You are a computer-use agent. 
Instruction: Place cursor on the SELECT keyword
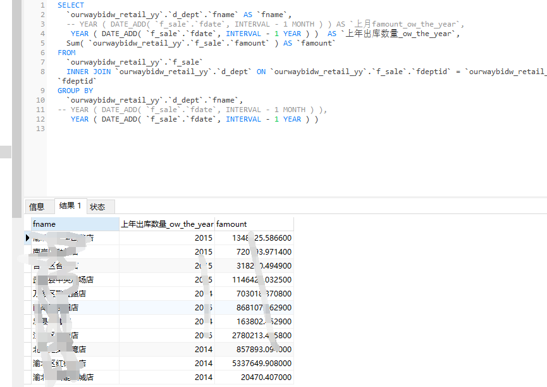pyautogui.click(x=70, y=4)
